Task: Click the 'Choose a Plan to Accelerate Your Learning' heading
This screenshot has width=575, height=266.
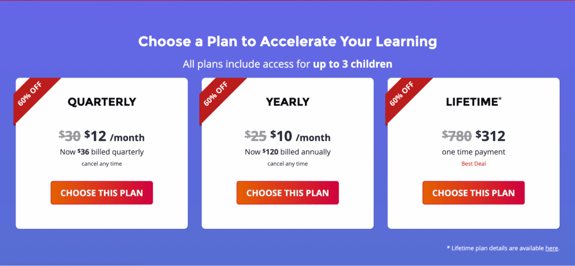Action: 287,42
